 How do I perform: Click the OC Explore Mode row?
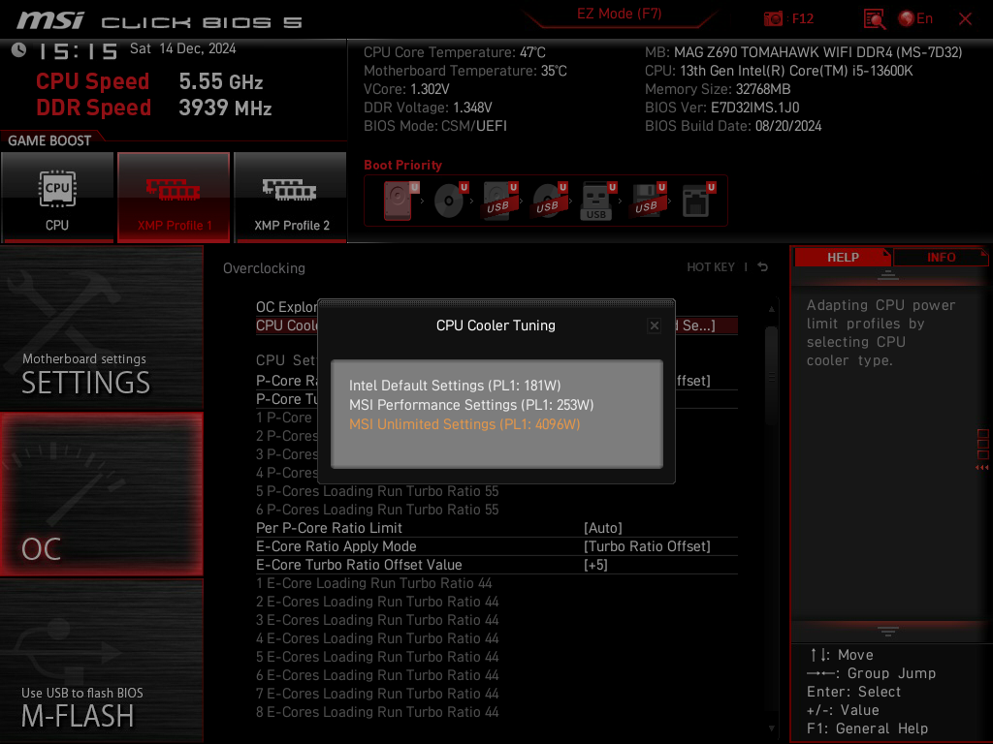pos(286,307)
